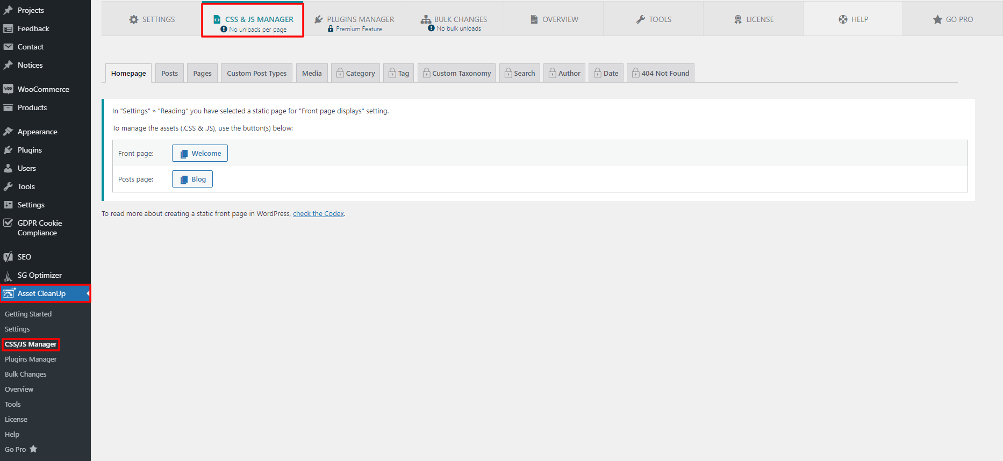
Task: Open the Welcome front page button
Action: [x=200, y=153]
